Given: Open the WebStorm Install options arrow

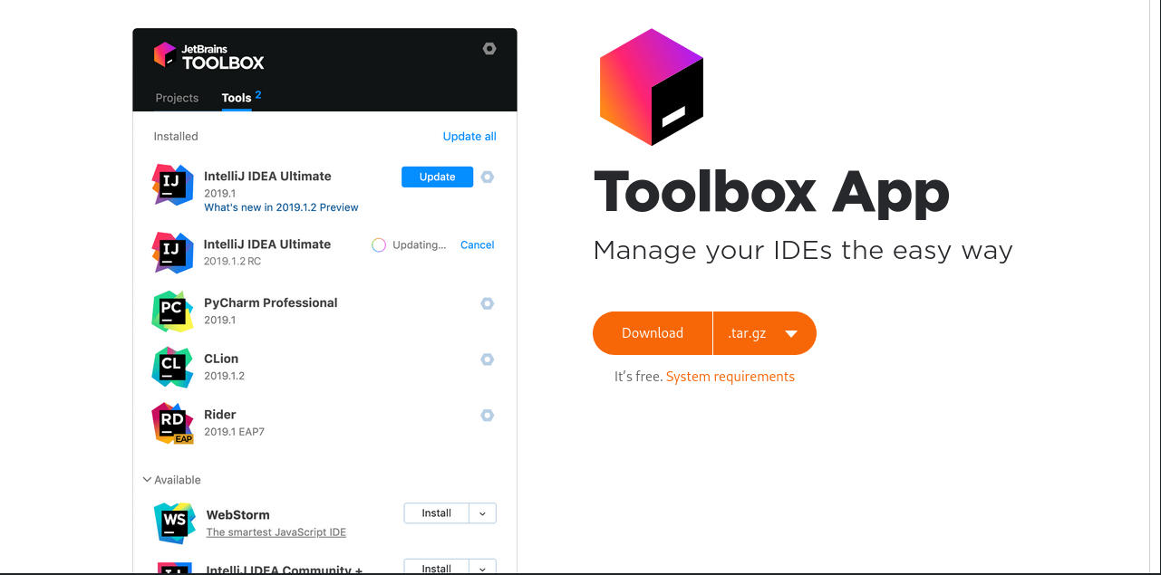Looking at the screenshot, I should [x=482, y=513].
